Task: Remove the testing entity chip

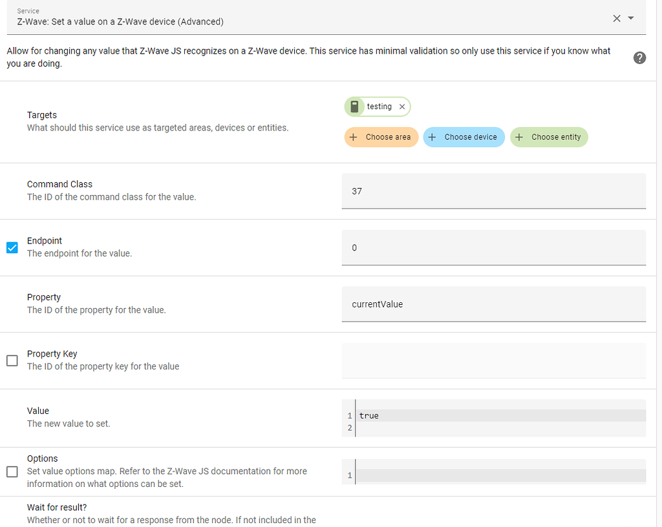Action: (x=402, y=107)
